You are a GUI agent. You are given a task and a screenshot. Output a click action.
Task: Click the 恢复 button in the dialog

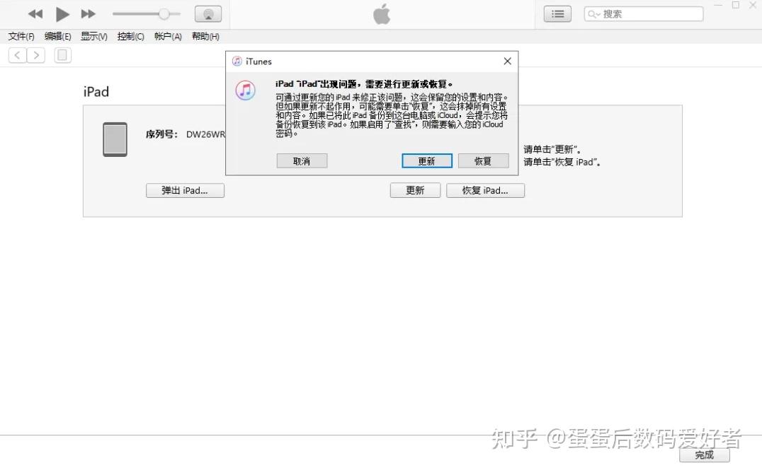[484, 160]
